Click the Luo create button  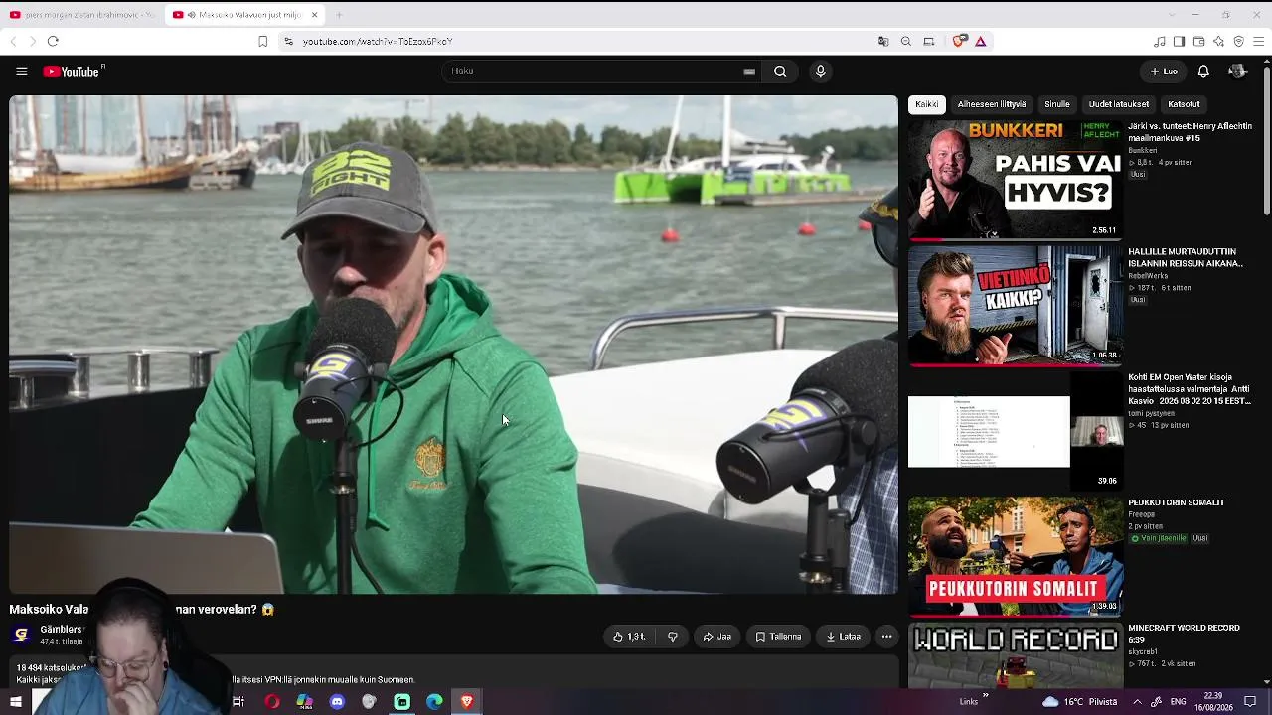[1164, 71]
